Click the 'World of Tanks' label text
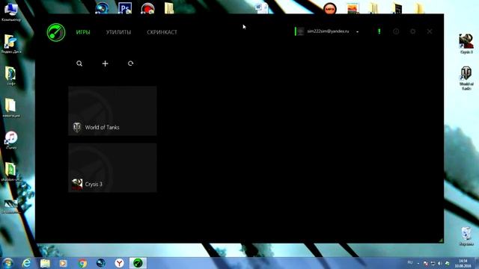This screenshot has width=479, height=269. (102, 127)
